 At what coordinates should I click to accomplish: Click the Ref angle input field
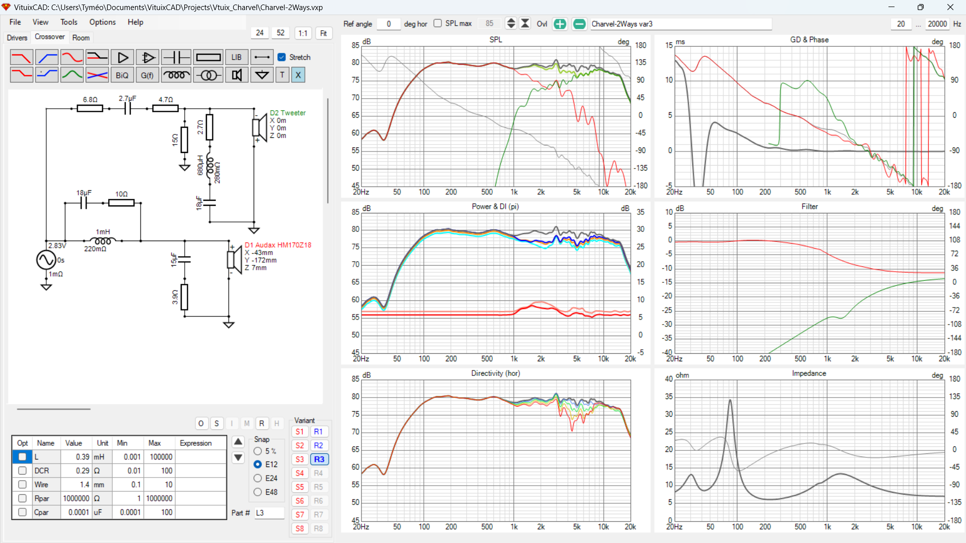[x=389, y=24]
